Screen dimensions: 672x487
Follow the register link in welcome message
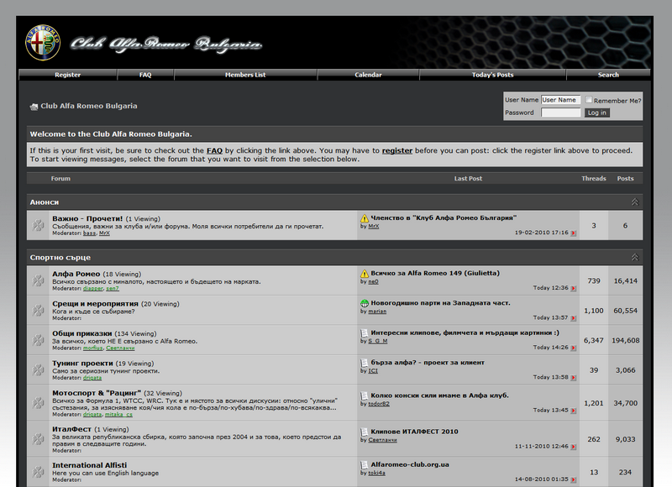tap(397, 151)
